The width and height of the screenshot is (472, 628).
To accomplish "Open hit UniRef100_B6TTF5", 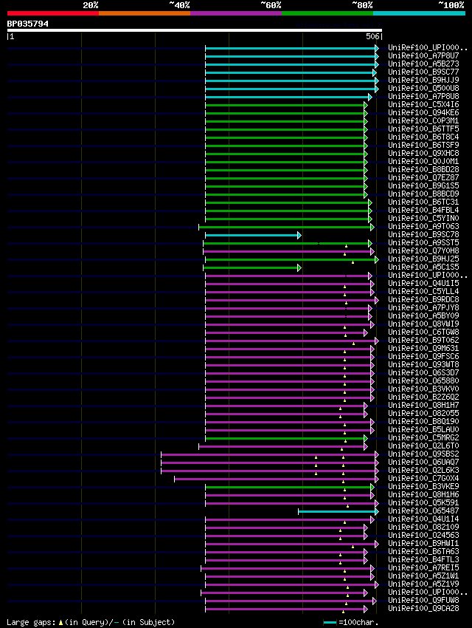I will (x=423, y=129).
